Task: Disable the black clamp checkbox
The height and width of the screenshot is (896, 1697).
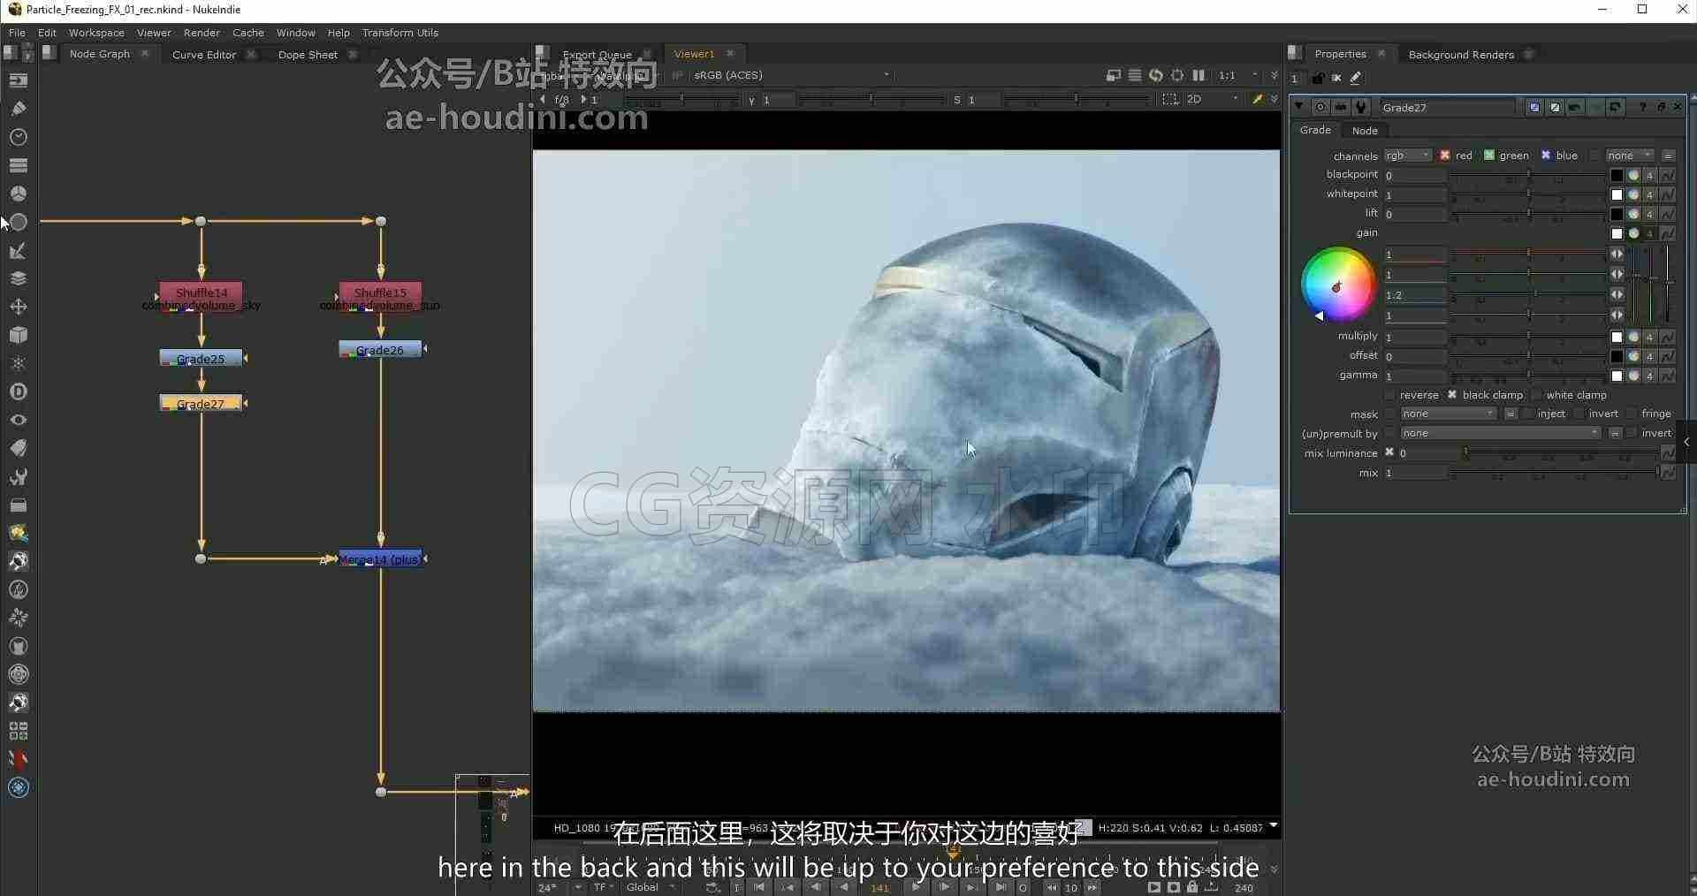Action: pyautogui.click(x=1452, y=394)
